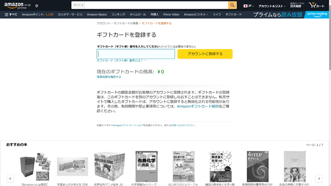Open the 4STEP 数学I+A book thumbnail

[258, 166]
